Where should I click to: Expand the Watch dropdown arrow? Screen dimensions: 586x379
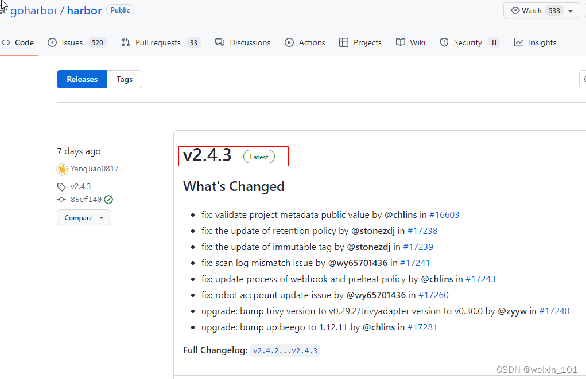(x=571, y=11)
